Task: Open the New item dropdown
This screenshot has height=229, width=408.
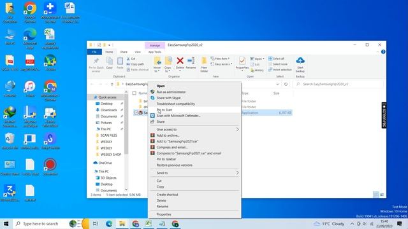Action: click(220, 59)
